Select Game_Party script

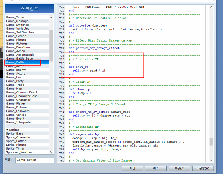pyautogui.click(x=27, y=81)
